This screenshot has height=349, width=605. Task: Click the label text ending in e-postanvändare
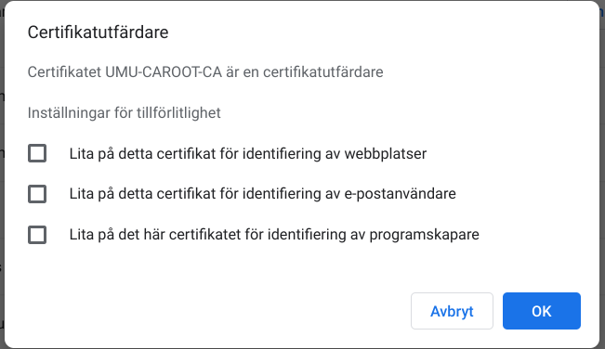click(262, 194)
